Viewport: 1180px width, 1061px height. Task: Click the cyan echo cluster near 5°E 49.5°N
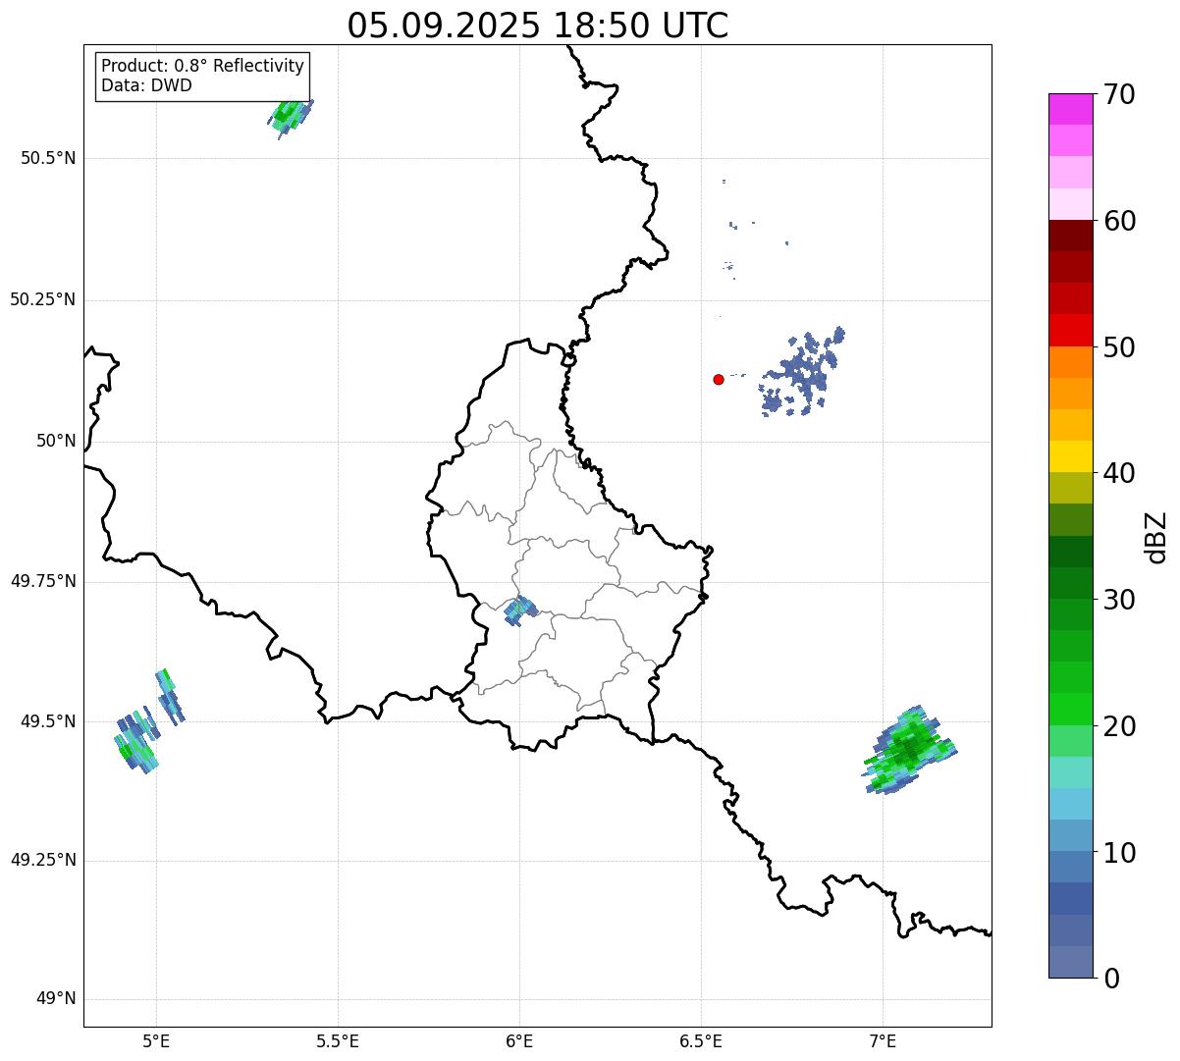[x=147, y=723]
